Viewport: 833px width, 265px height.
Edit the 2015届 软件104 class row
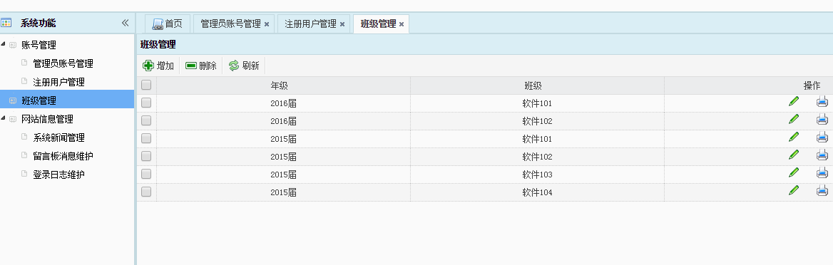794,190
